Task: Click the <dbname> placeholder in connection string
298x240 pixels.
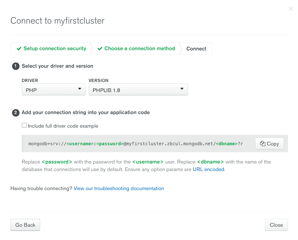Action: tap(227, 144)
